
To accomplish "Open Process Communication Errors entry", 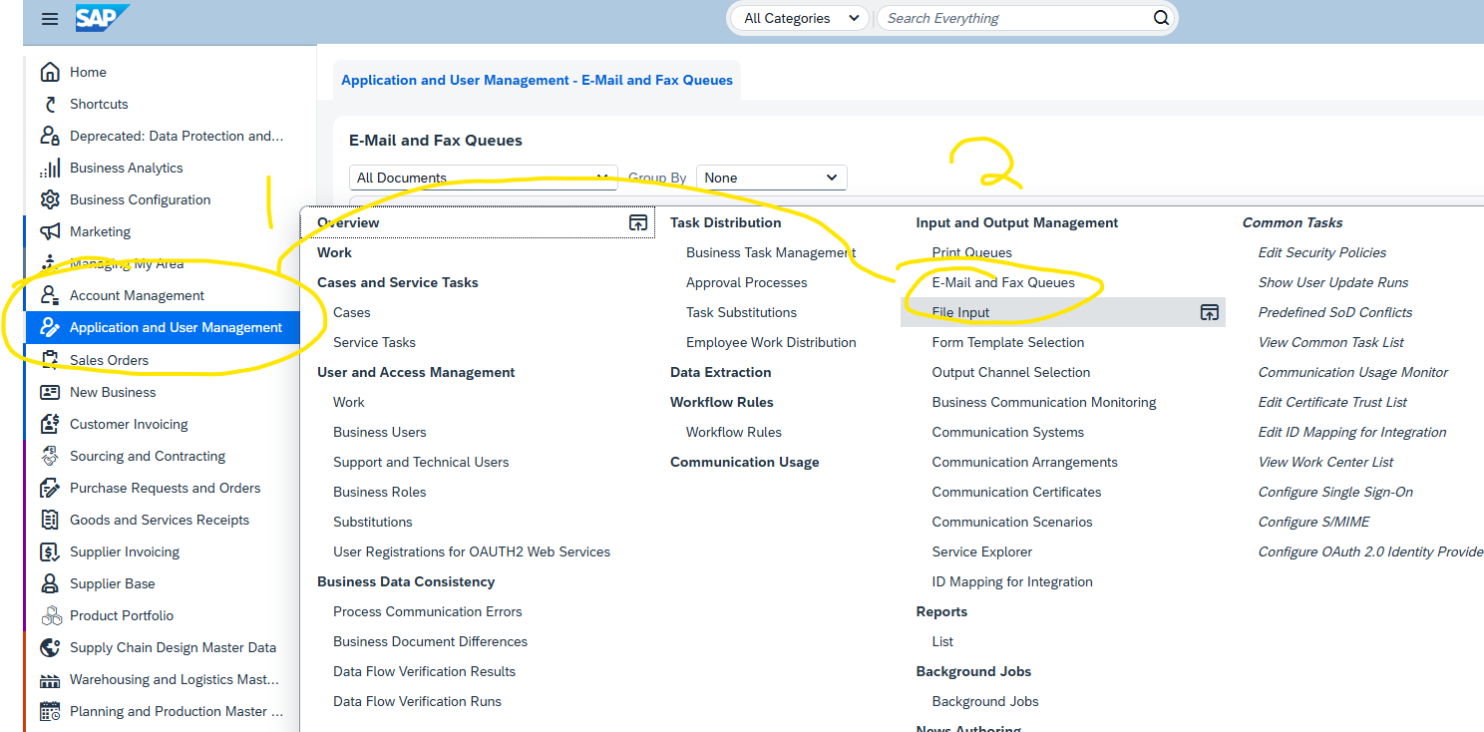I will click(427, 611).
